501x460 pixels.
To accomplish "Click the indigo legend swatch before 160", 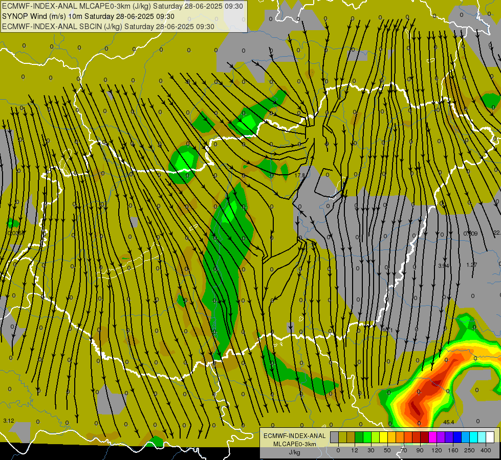I will click(x=449, y=438).
